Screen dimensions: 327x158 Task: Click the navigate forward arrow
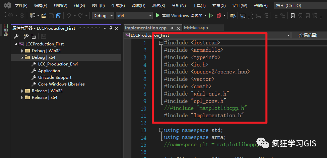[x=22, y=16]
